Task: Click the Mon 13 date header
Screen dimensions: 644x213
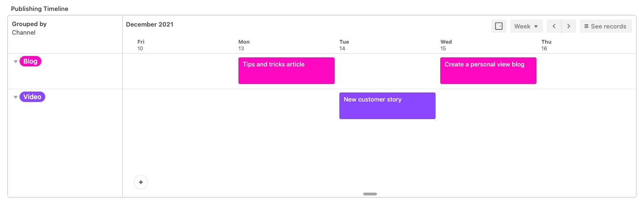Action: pos(244,45)
